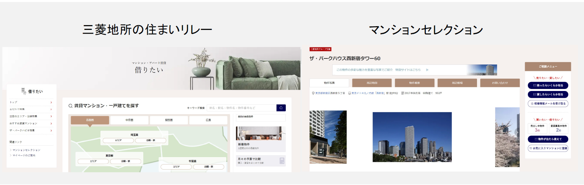Open the 賃貸募集中物件 2件 box
This screenshot has height=185, width=584.
click(558, 128)
